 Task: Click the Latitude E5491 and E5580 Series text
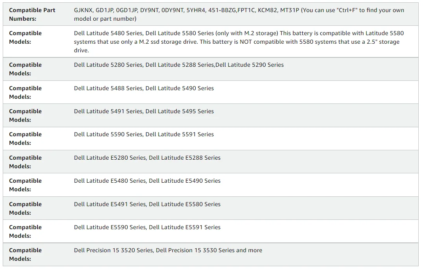coord(147,204)
